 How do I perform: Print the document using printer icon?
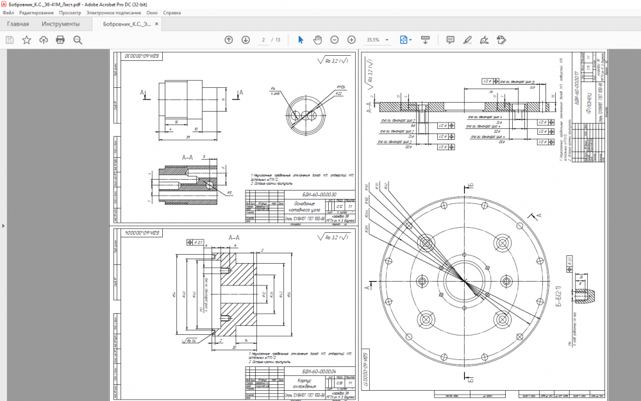point(60,40)
